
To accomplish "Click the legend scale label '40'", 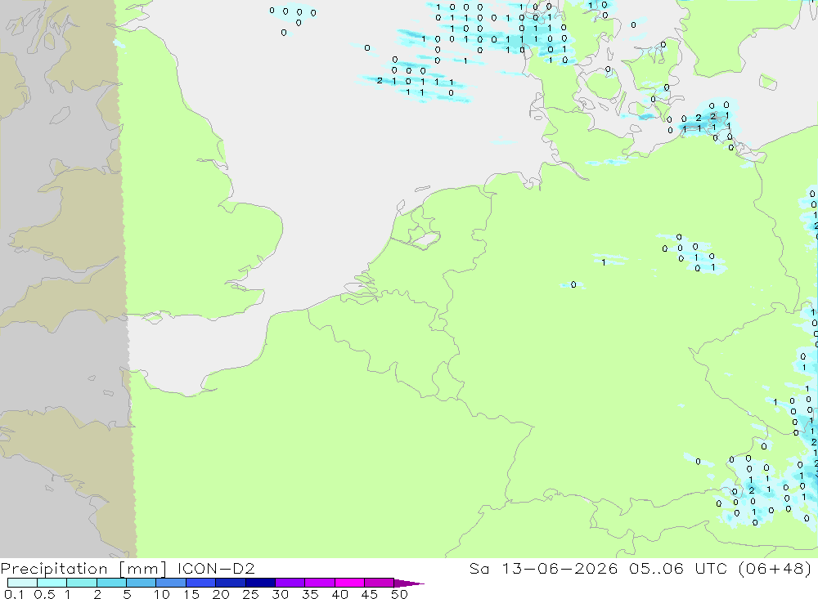I will (340, 594).
